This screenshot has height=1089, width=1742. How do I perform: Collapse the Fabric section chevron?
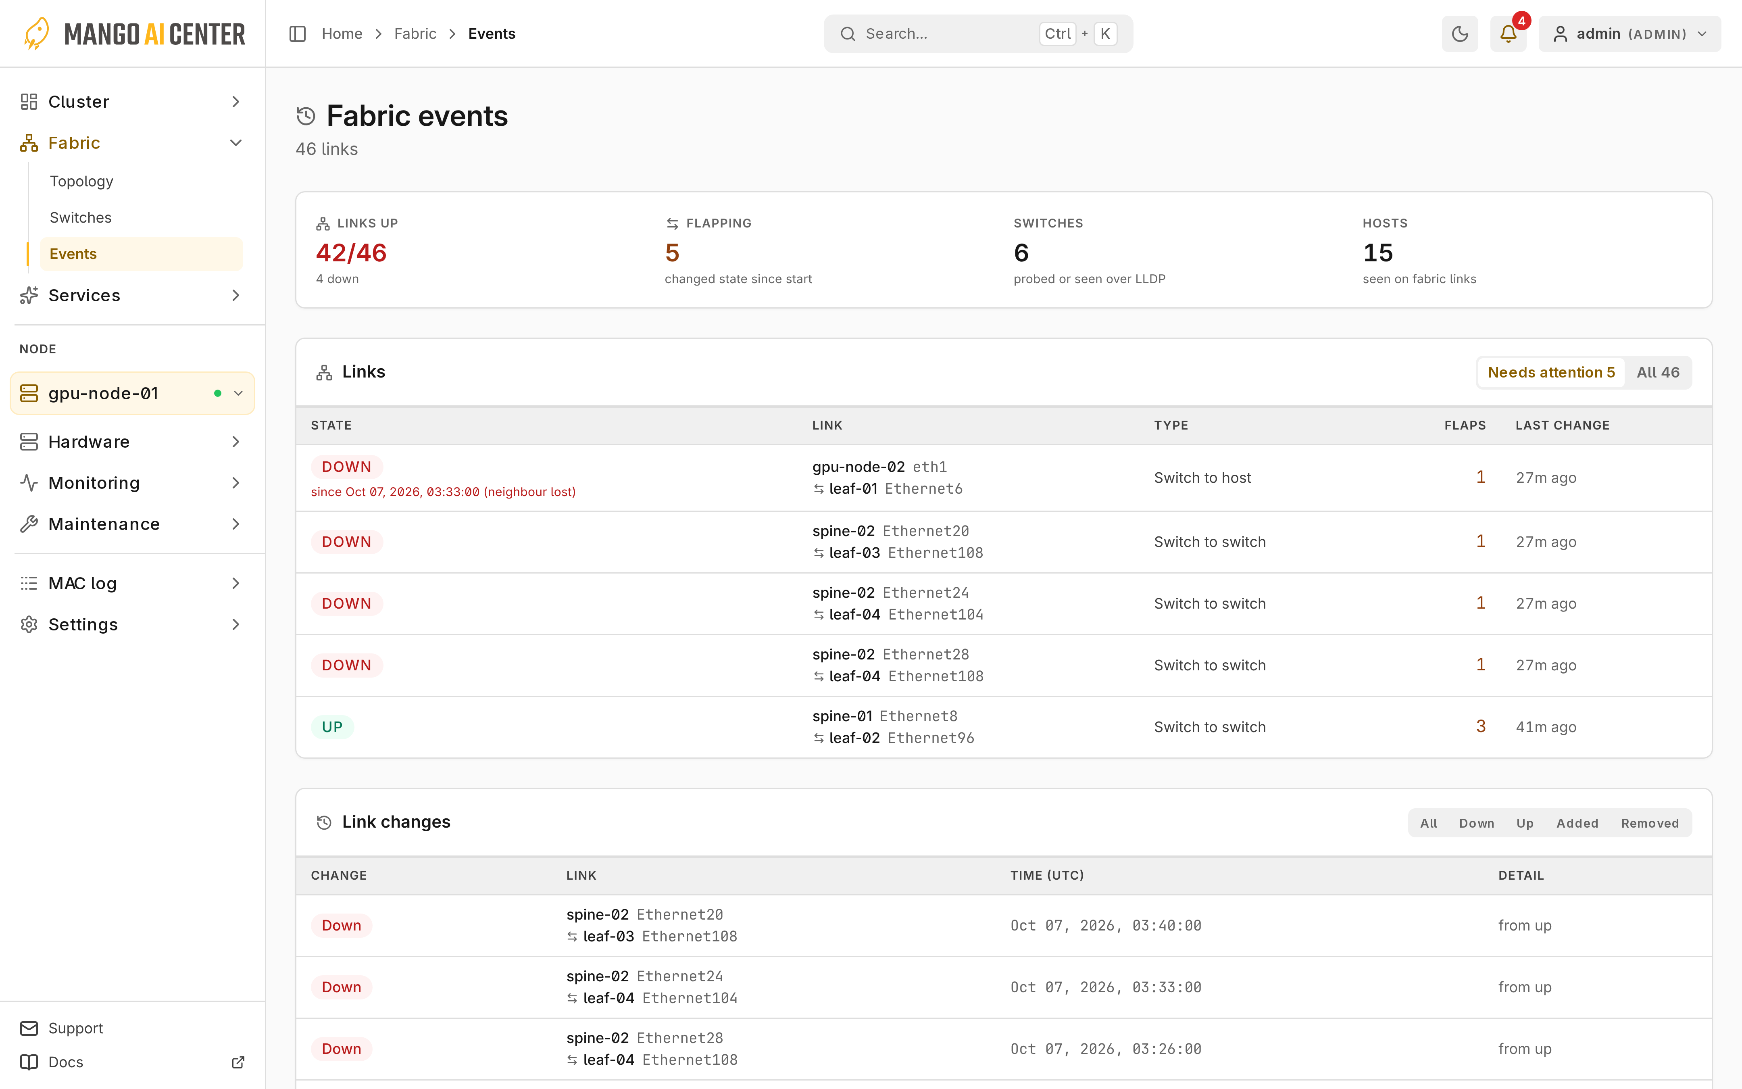(235, 143)
